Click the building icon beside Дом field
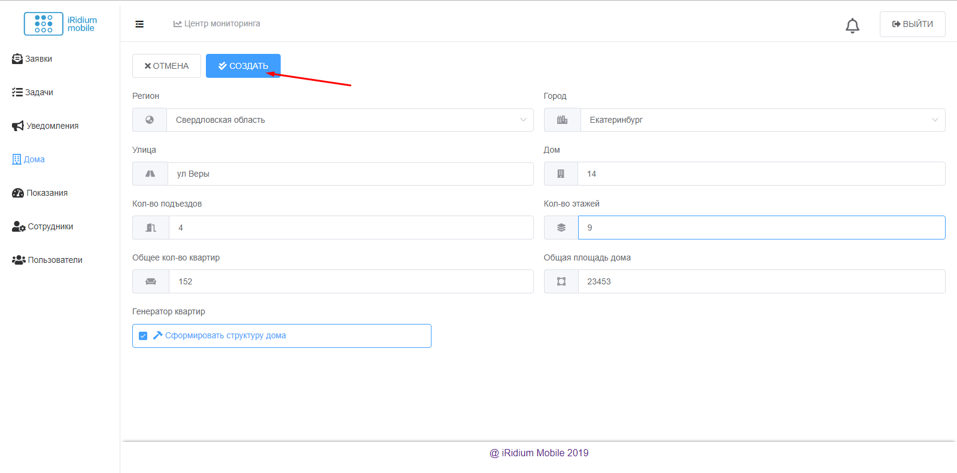 tap(561, 174)
